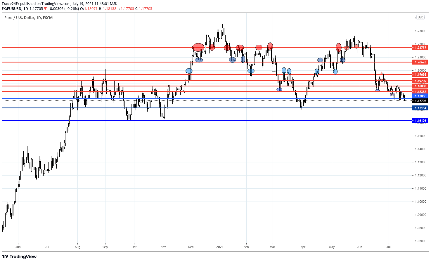431x262 pixels.
Task: Click the 1.10000 price scale tick
Action: point(420,202)
